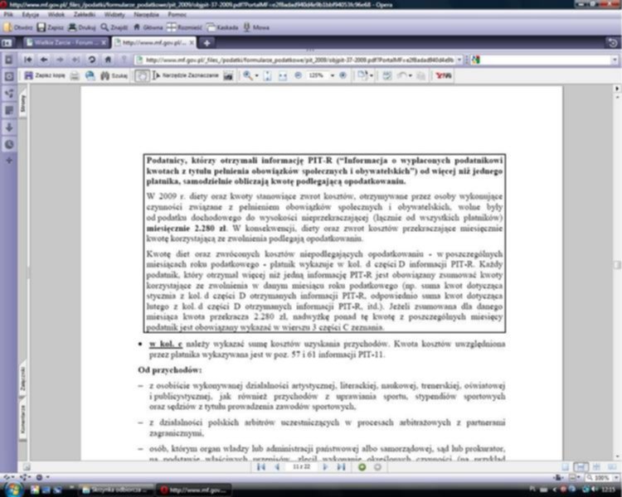Image resolution: width=622 pixels, height=497 pixels.
Task: Expand the zoom percentage dropdown
Action: point(330,75)
